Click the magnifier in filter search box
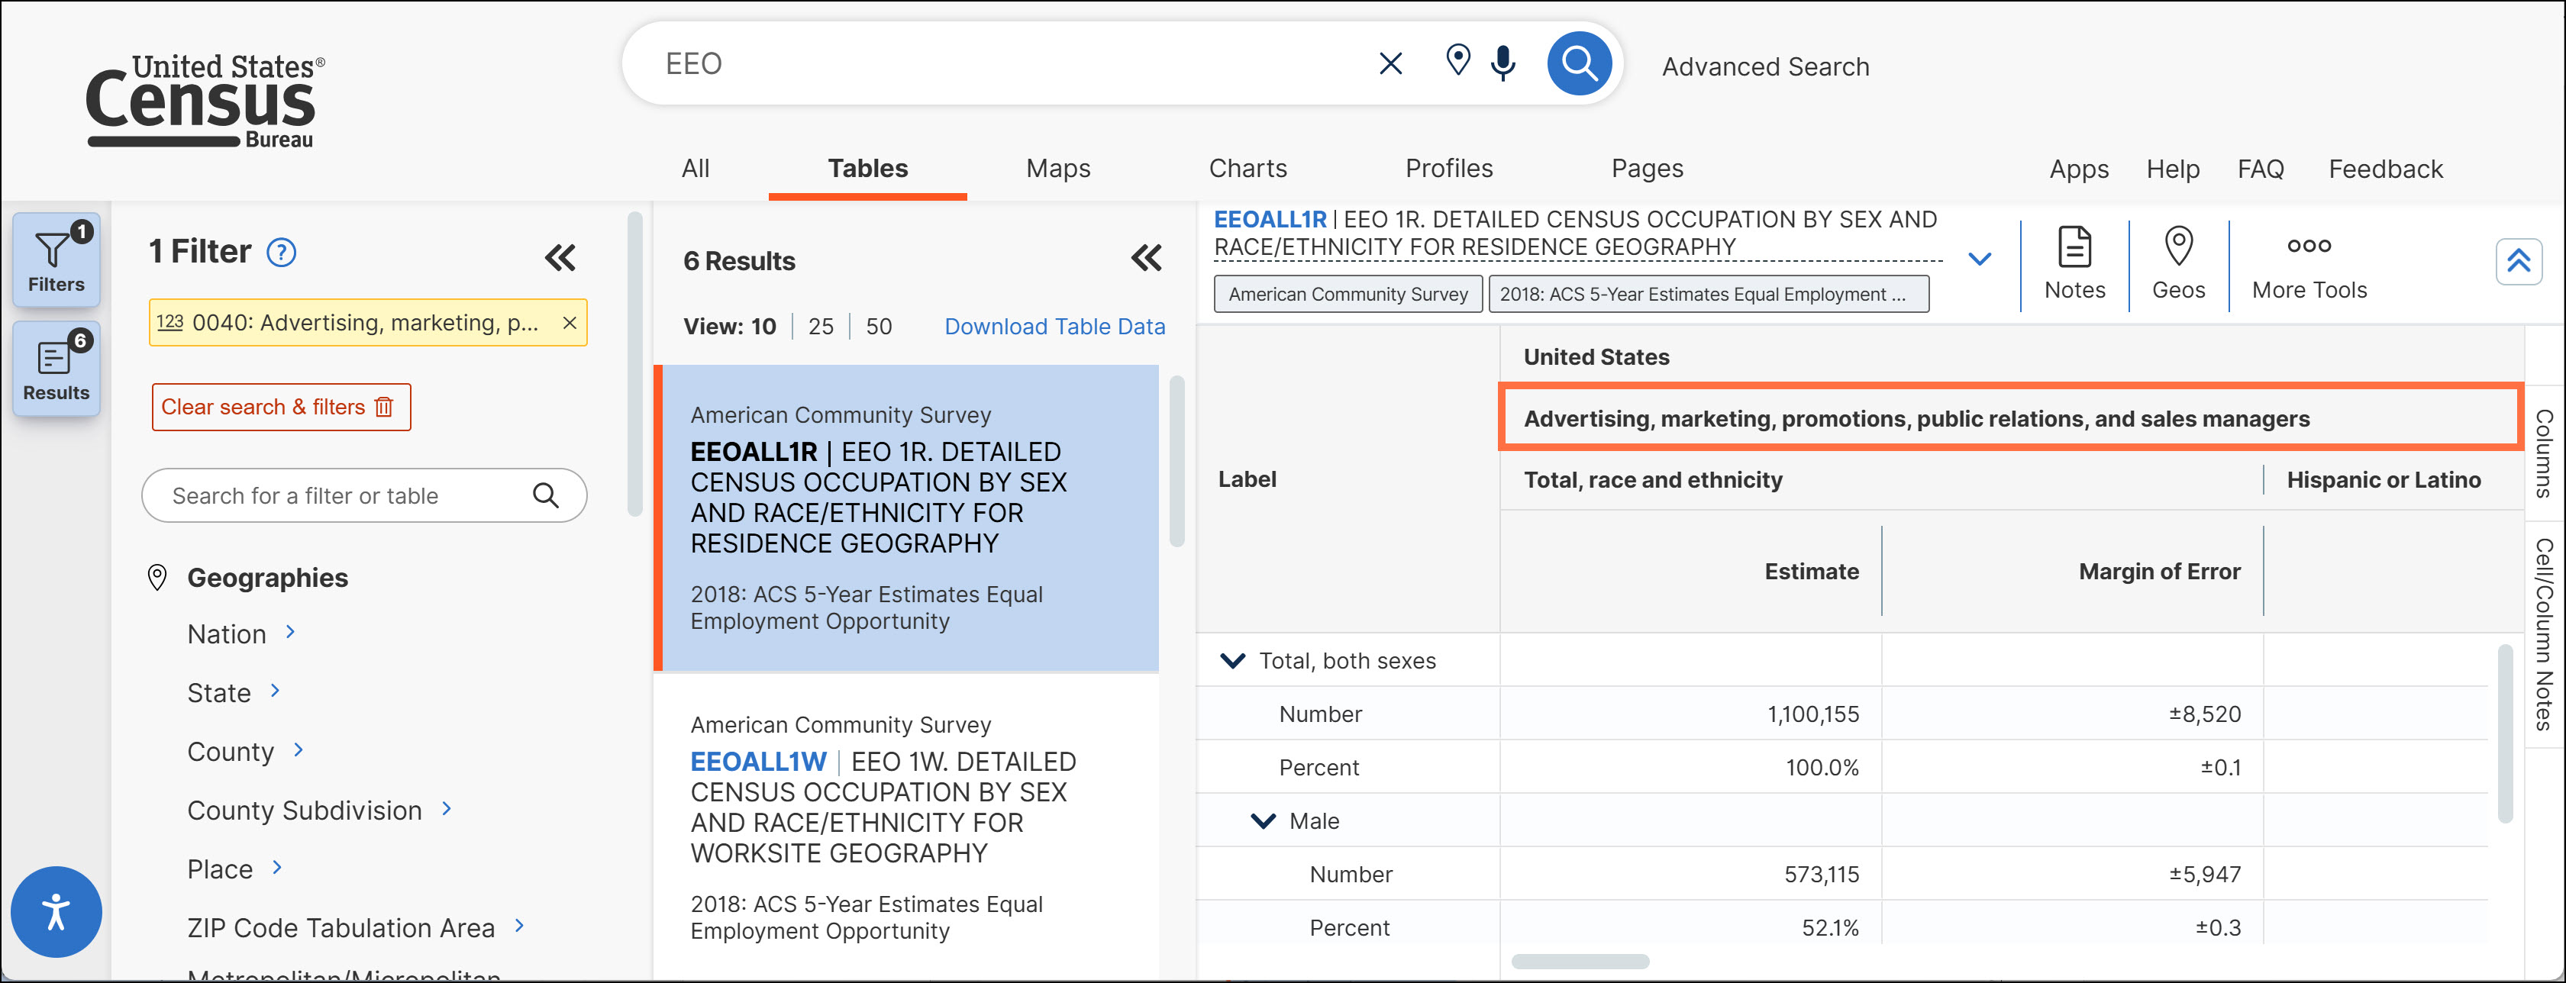Image resolution: width=2566 pixels, height=983 pixels. coord(546,495)
